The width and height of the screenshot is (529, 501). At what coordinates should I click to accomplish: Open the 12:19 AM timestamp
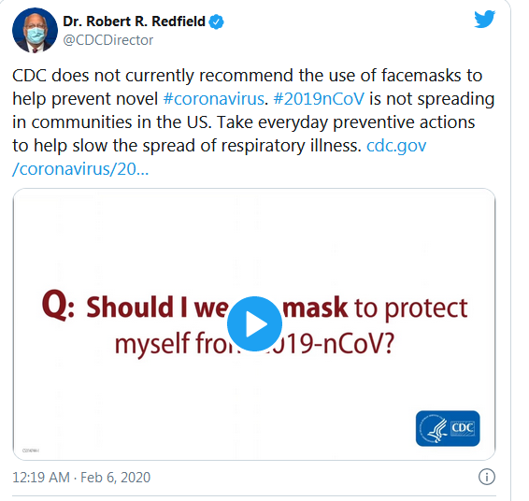41,478
